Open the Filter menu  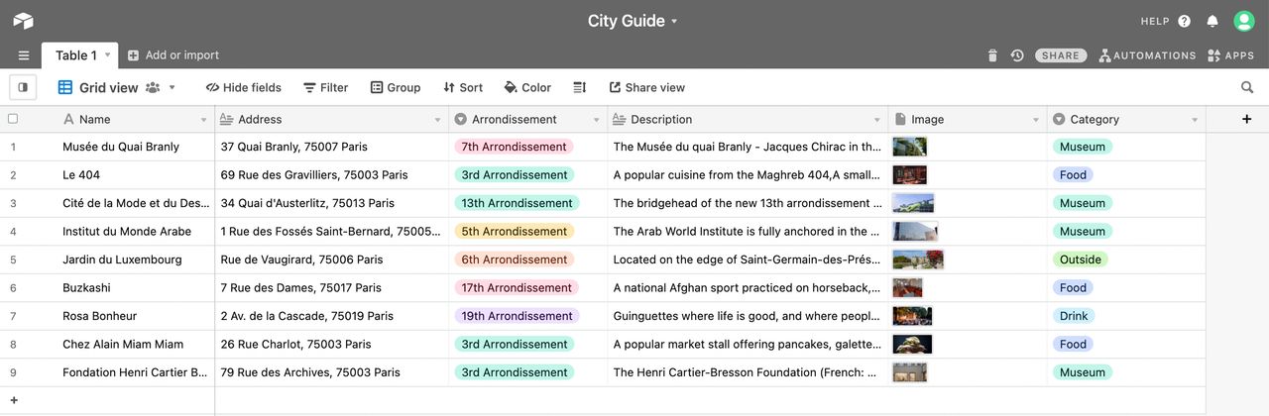325,87
